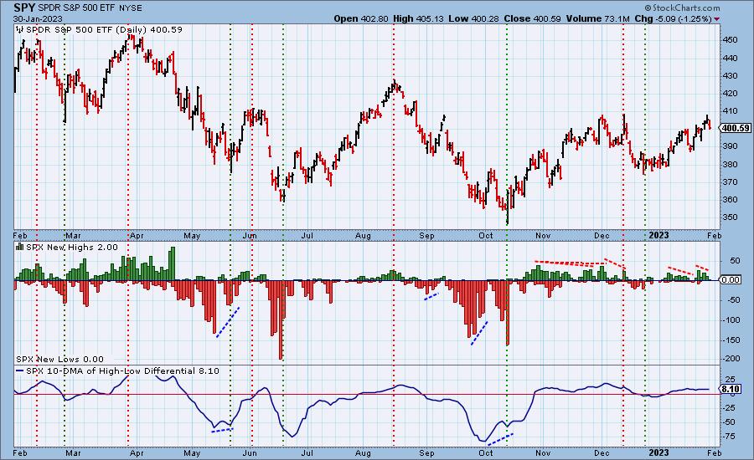Click the 450 price axis label
The height and width of the screenshot is (460, 754).
(x=731, y=40)
